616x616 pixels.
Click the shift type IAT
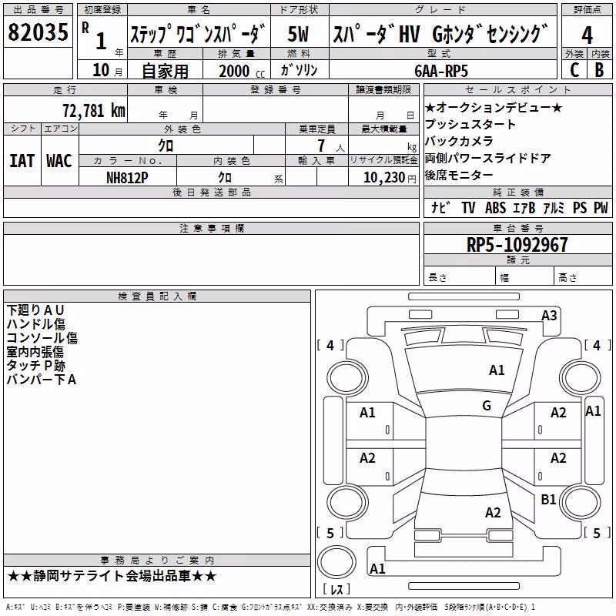22,161
